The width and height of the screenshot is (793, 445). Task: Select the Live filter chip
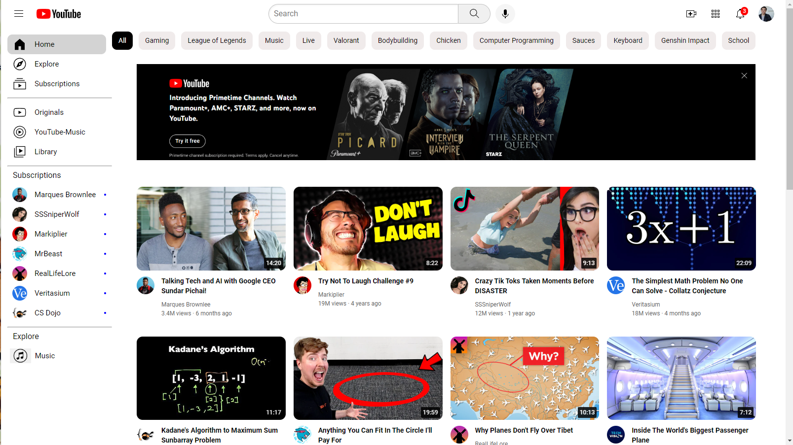tap(308, 40)
